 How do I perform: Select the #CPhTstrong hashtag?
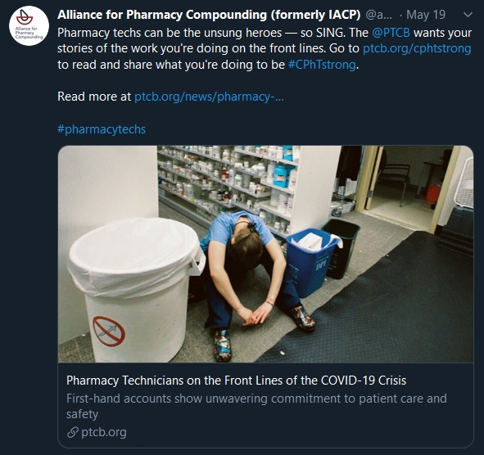pyautogui.click(x=322, y=65)
